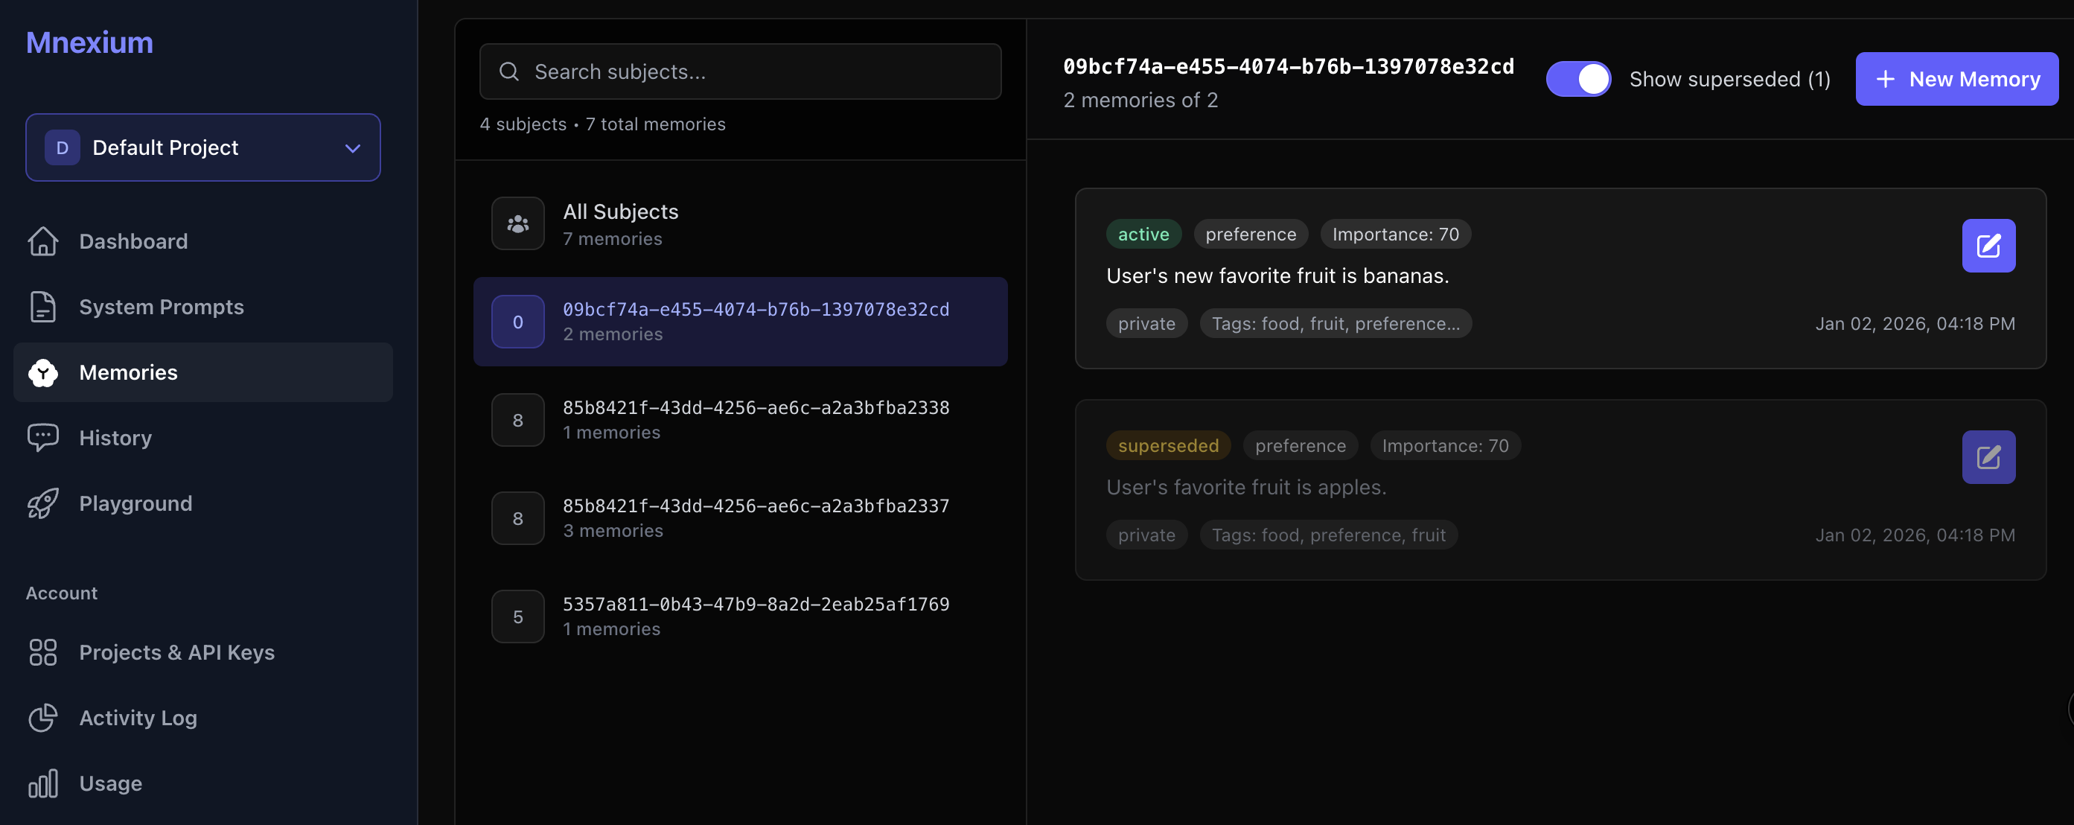
Task: Click the Playground rocket icon
Action: coord(43,503)
